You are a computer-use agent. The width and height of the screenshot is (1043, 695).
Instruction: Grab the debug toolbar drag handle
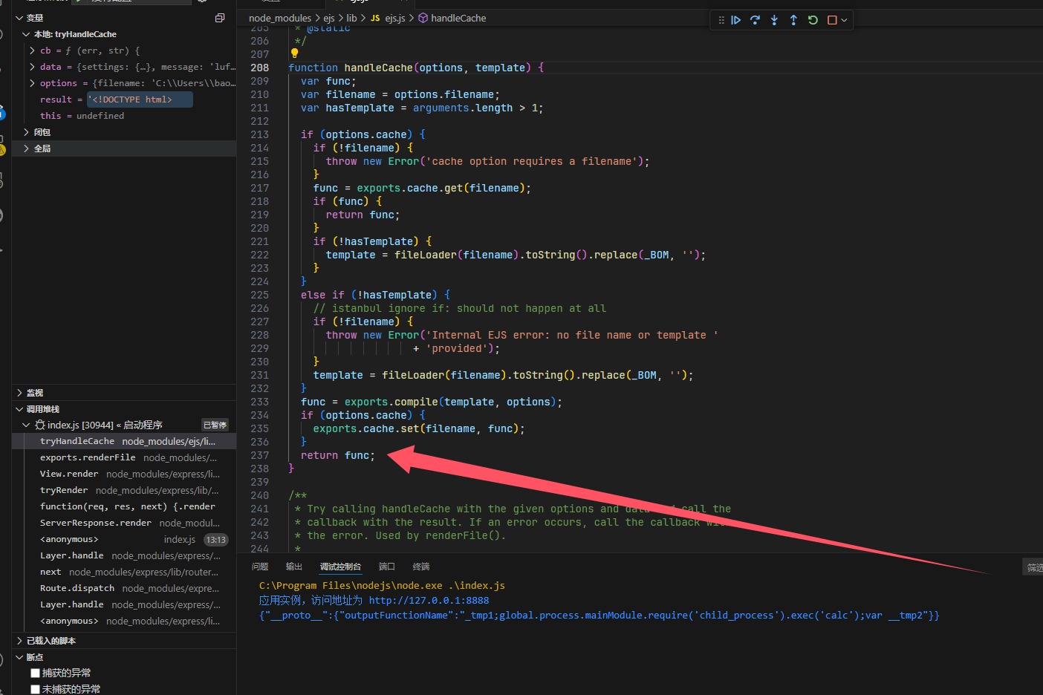(x=721, y=20)
